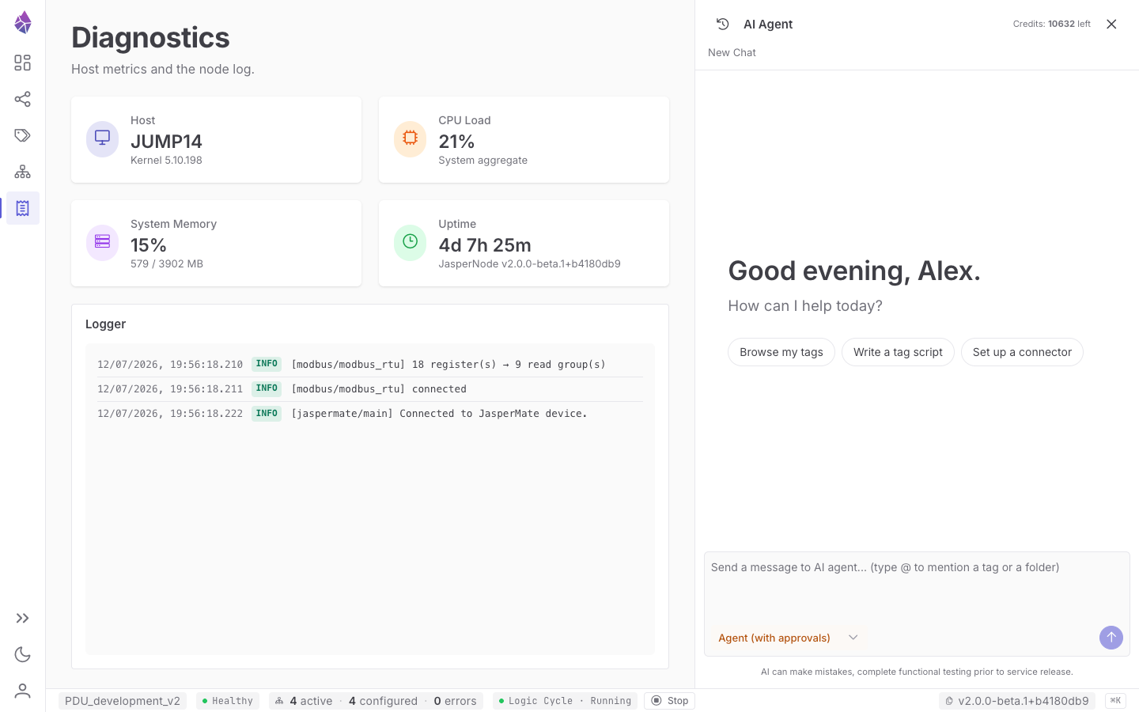Viewport: 1139px width, 712px height.
Task: Click Uptime value 4d 7h 25m
Action: pos(485,245)
